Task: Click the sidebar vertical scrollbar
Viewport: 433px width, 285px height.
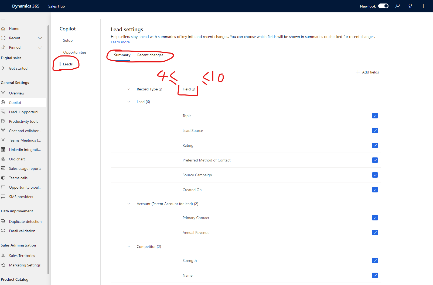Action: 48,149
